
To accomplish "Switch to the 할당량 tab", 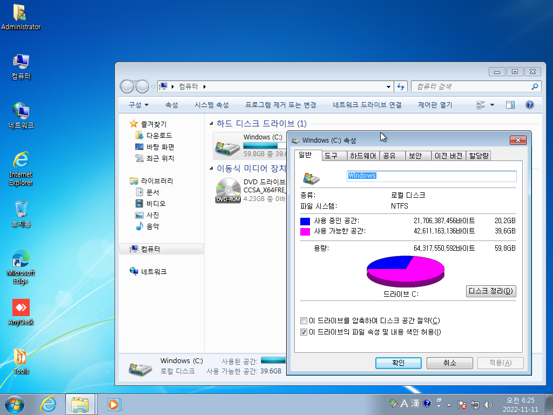I will (x=478, y=156).
